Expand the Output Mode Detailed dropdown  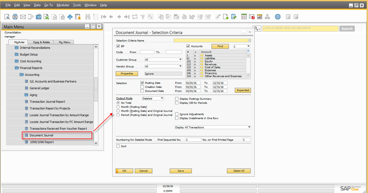tap(162, 99)
